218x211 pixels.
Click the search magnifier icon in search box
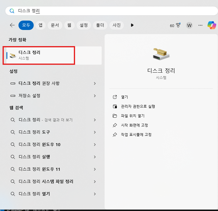pyautogui.click(x=12, y=11)
